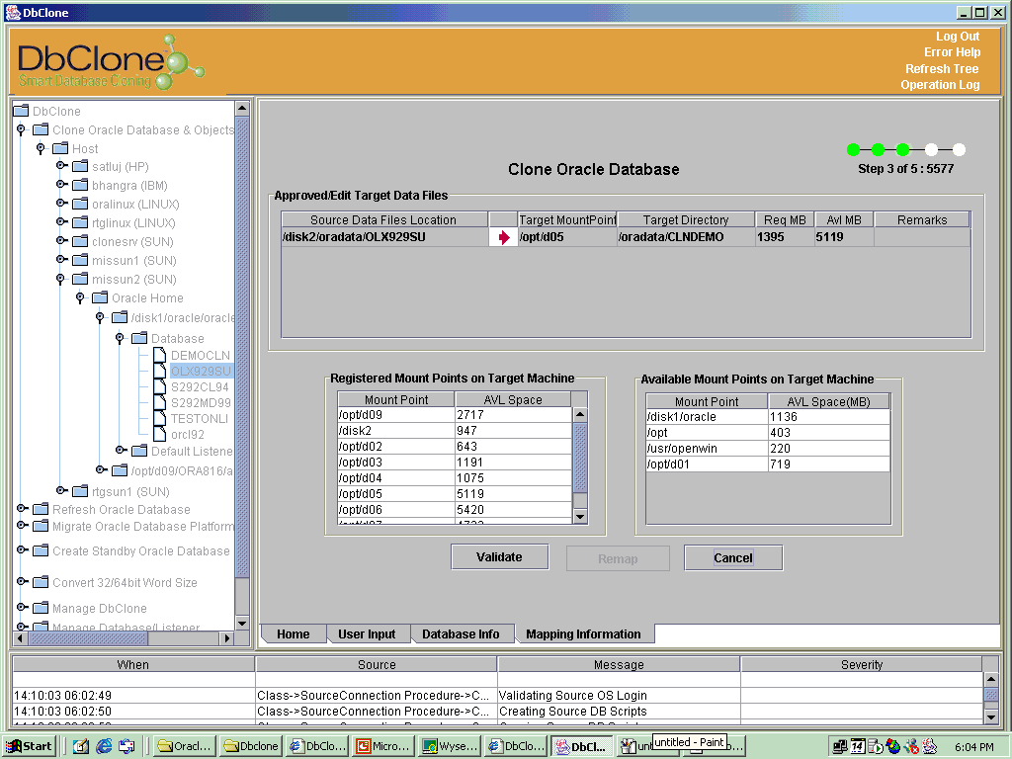This screenshot has height=759, width=1012.
Task: Click the Refresh Tree link
Action: pyautogui.click(x=942, y=68)
